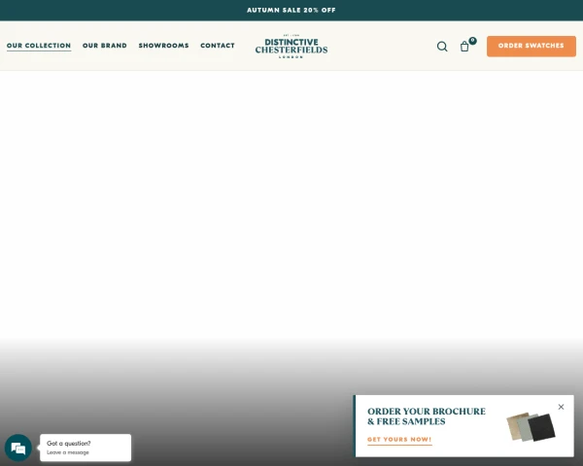The height and width of the screenshot is (466, 583).
Task: Click the fabric swatches thumbnail image
Action: pos(531,426)
